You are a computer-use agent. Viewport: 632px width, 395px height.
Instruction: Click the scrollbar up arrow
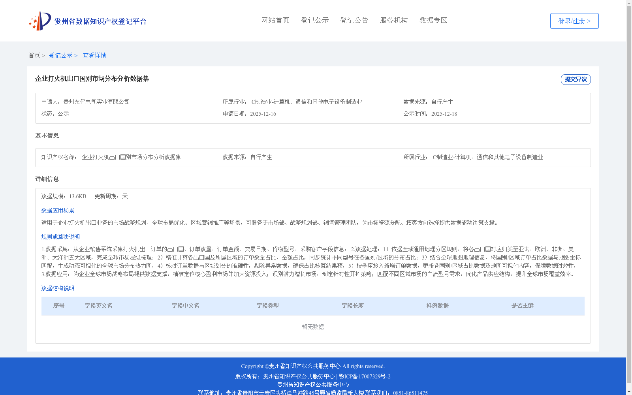pos(629,3)
